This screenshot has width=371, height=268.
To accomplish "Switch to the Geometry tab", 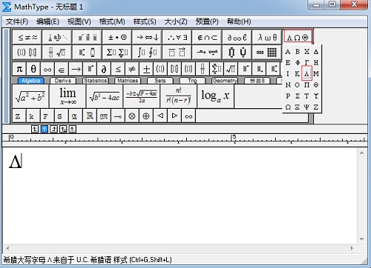I will coord(225,81).
